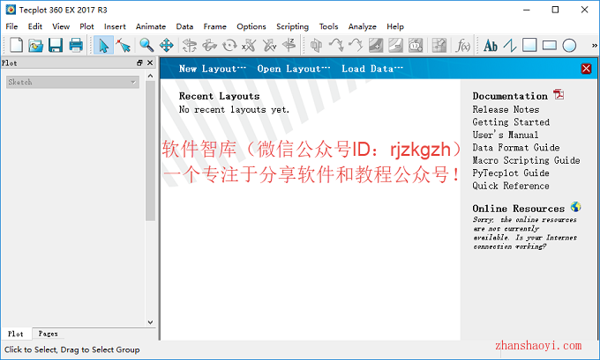This screenshot has width=600, height=360.
Task: Select the first streamtrace placement tool
Action: point(336,45)
